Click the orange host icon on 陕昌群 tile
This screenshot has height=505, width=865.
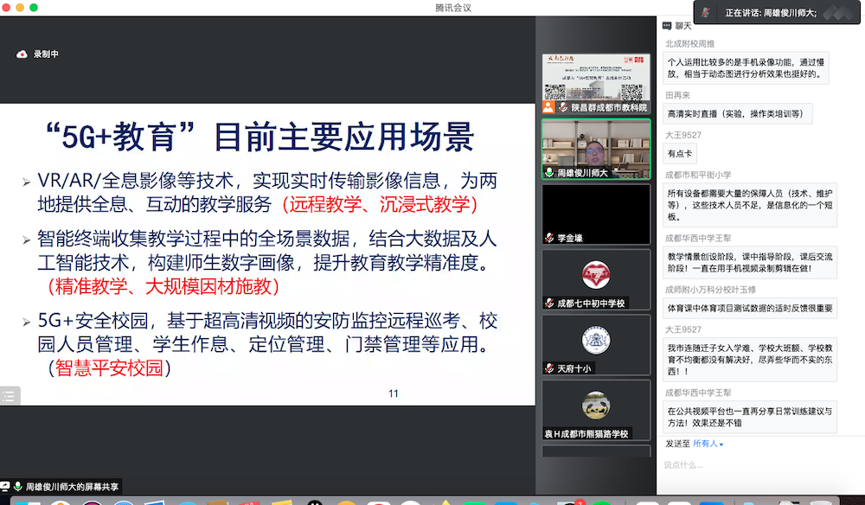coord(549,108)
